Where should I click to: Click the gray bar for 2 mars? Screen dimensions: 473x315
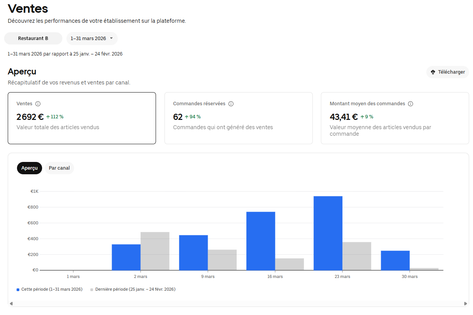pyautogui.click(x=155, y=251)
